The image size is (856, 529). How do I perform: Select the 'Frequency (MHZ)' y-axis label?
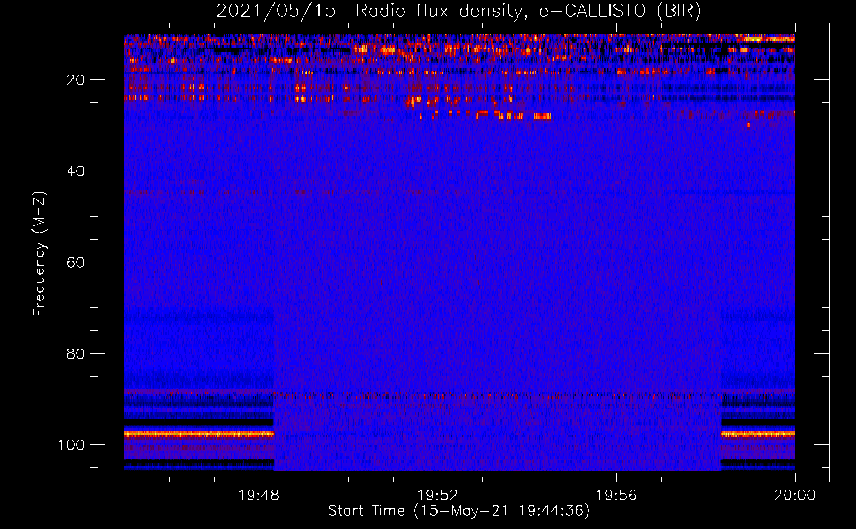[40, 253]
